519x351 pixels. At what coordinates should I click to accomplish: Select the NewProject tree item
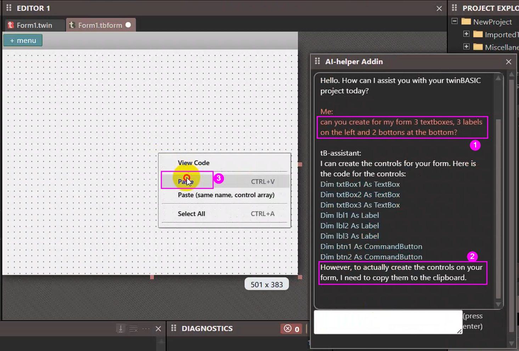click(492, 22)
